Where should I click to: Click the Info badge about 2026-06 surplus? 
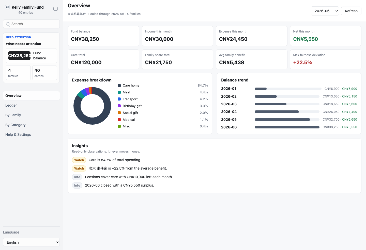77,185
